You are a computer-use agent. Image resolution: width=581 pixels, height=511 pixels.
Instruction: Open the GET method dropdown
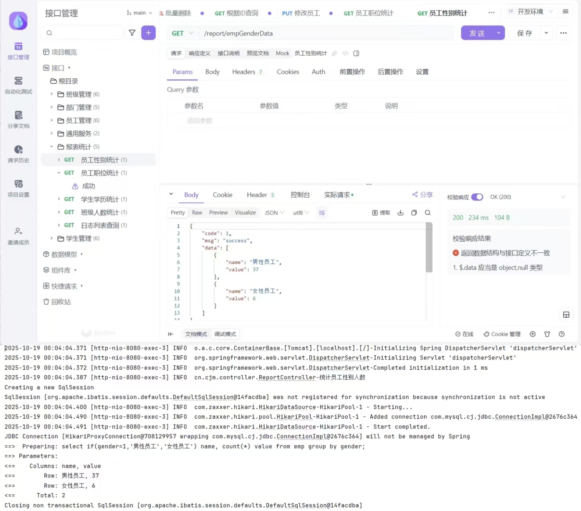[x=182, y=34]
